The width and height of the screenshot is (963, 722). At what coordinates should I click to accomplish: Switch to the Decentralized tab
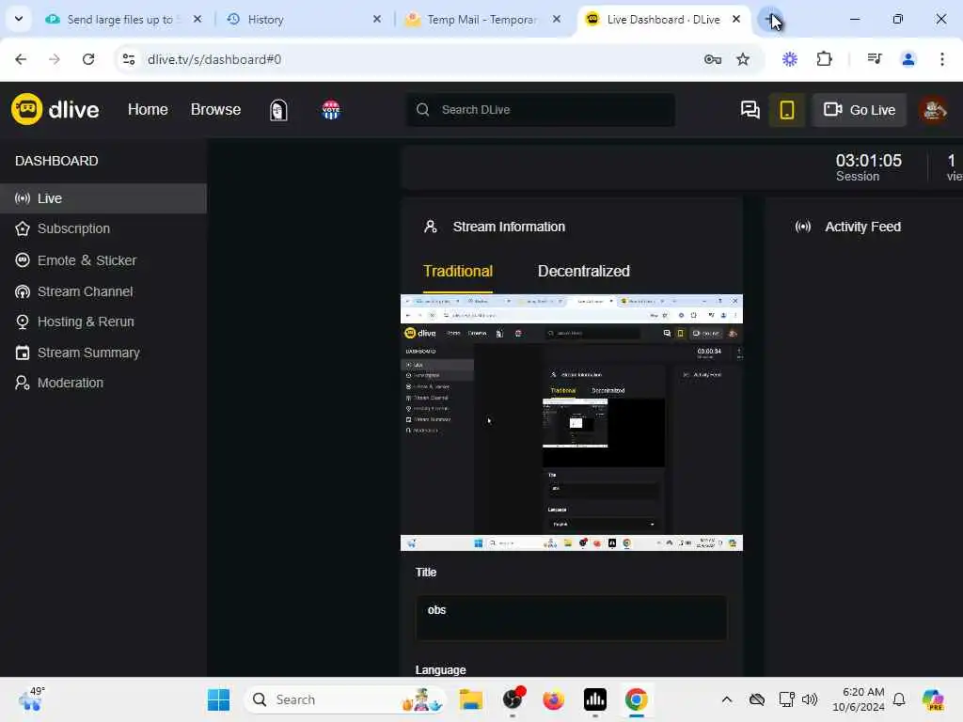(583, 272)
